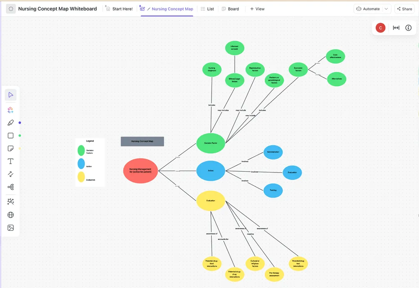Open the AI sparkle generate tool
Screen dimensions: 419x288
point(11,201)
